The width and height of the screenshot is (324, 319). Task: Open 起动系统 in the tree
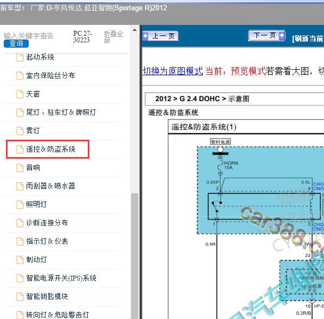(x=40, y=57)
